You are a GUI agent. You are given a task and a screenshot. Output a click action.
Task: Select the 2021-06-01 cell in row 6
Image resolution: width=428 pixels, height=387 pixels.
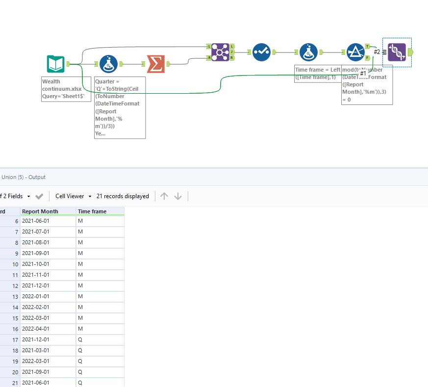pos(48,221)
